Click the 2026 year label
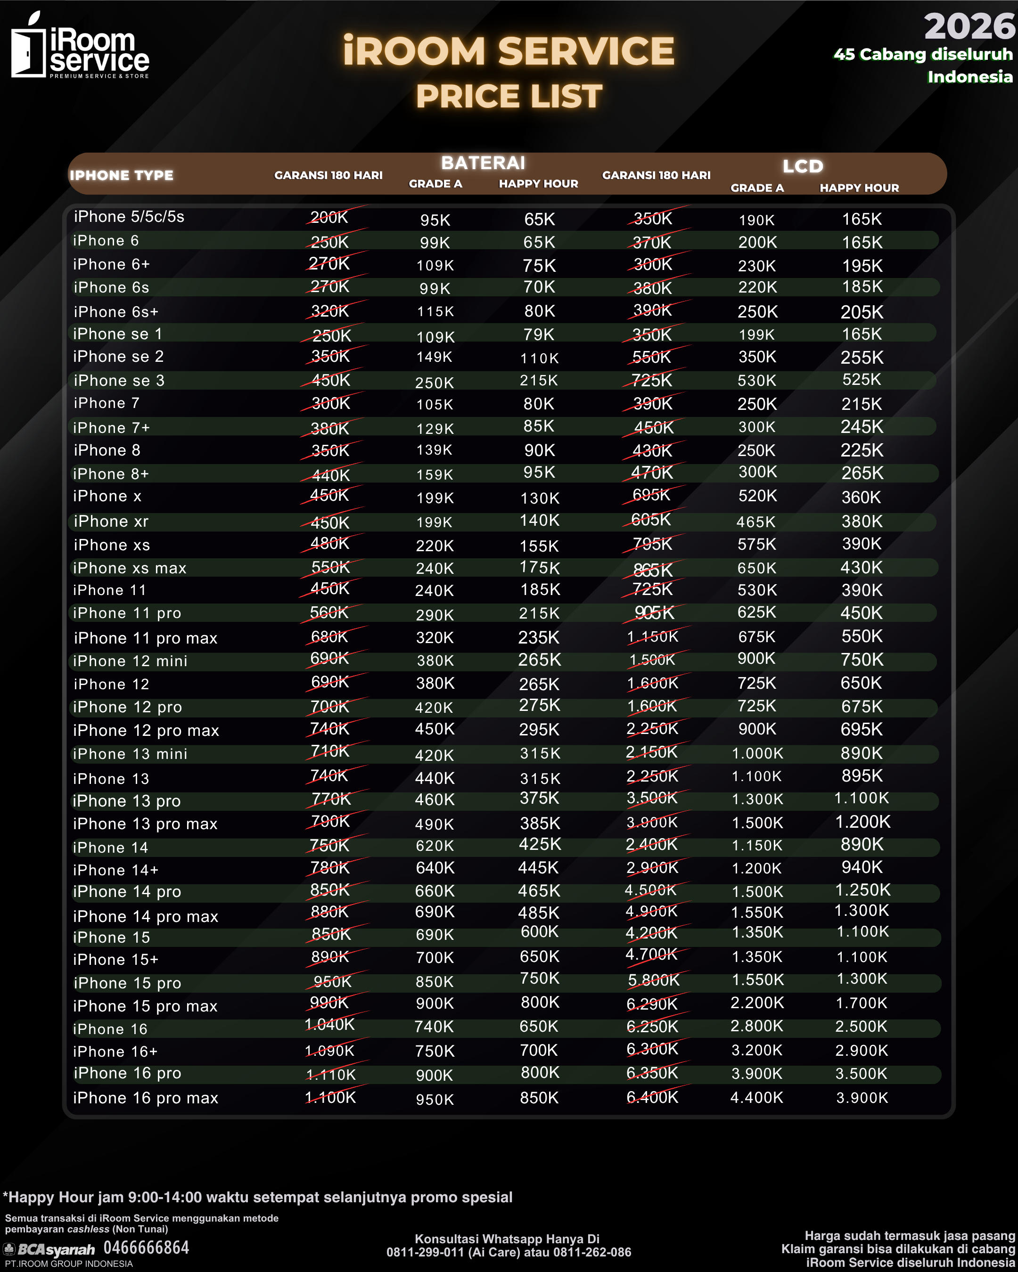 (969, 26)
